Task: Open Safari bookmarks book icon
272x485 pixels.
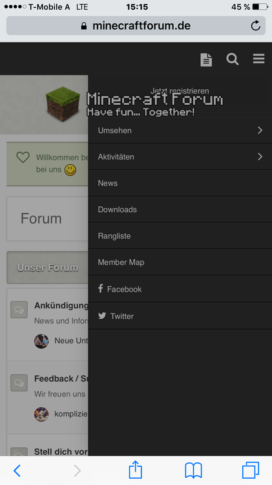Action: tap(193, 471)
